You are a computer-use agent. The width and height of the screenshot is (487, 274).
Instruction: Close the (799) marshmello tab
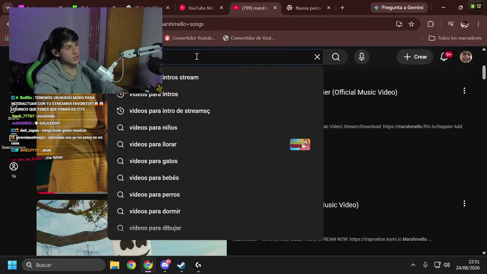point(275,8)
